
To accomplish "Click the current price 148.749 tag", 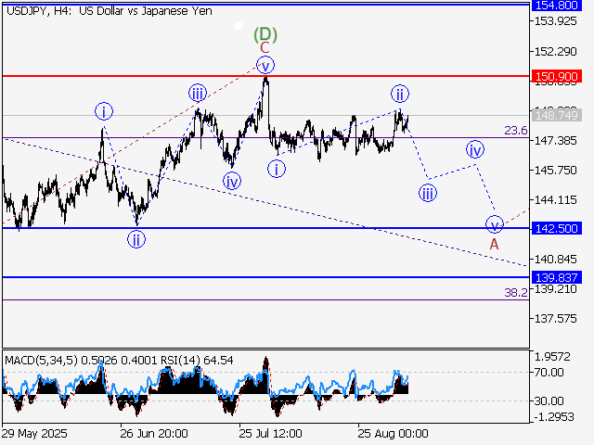I will click(x=558, y=115).
